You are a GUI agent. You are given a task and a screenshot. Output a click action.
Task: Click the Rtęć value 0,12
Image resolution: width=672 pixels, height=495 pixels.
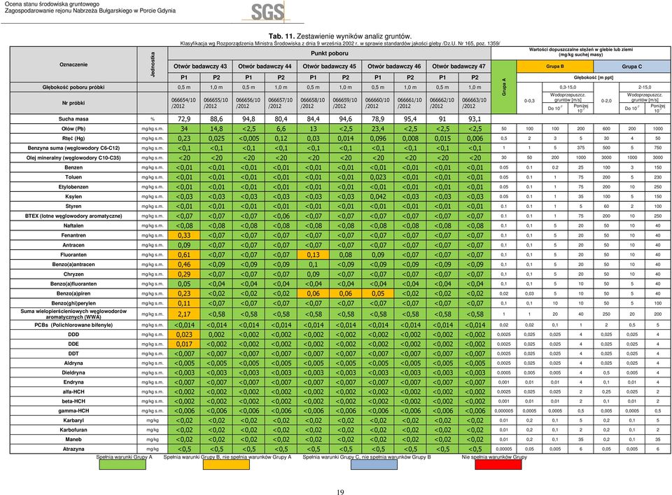coord(281,139)
